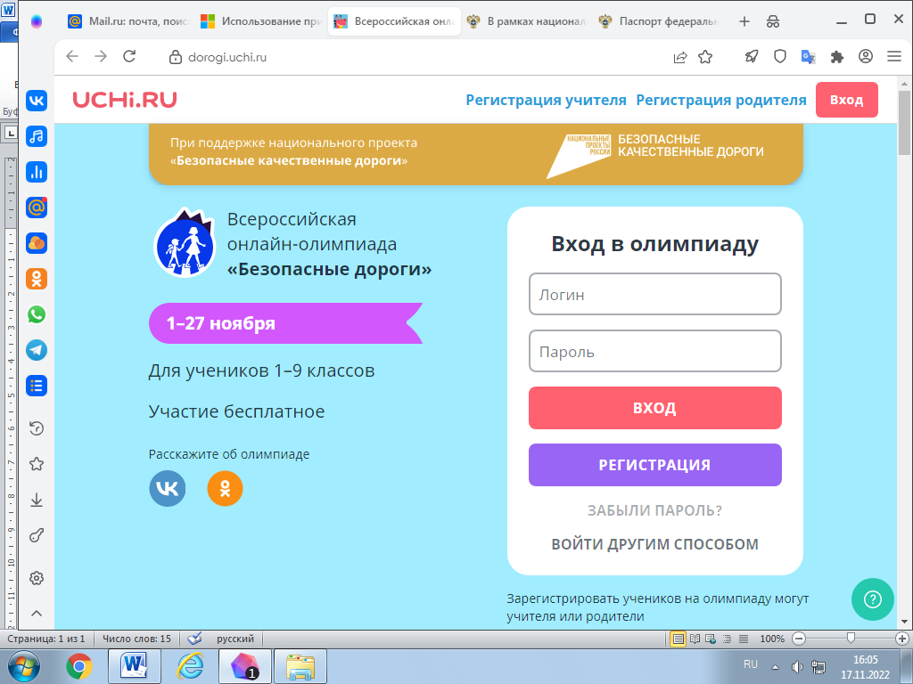Screen dimensions: 913x684
Task: Launch WhatsApp from the sidebar
Action: (36, 314)
